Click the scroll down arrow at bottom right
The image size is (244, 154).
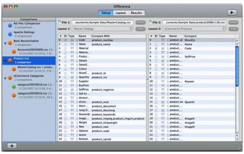coord(237,139)
